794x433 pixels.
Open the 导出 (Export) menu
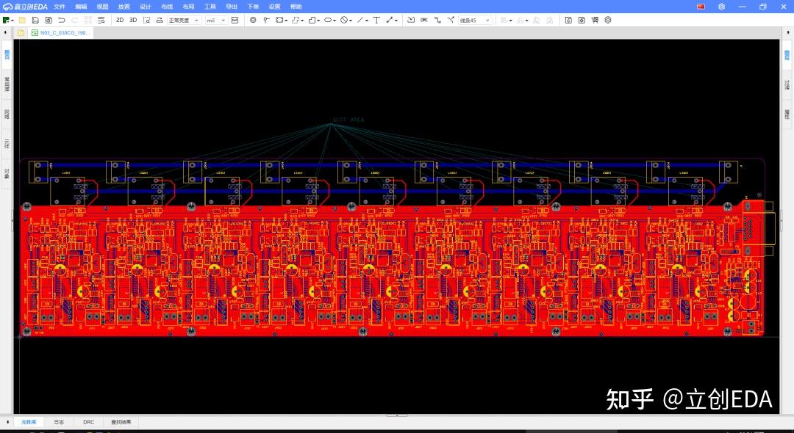232,7
